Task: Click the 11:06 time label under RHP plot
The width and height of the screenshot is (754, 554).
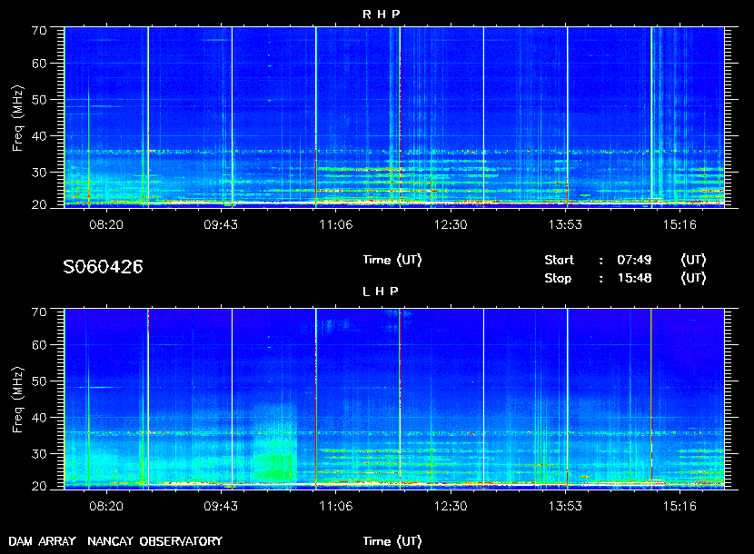Action: point(335,224)
